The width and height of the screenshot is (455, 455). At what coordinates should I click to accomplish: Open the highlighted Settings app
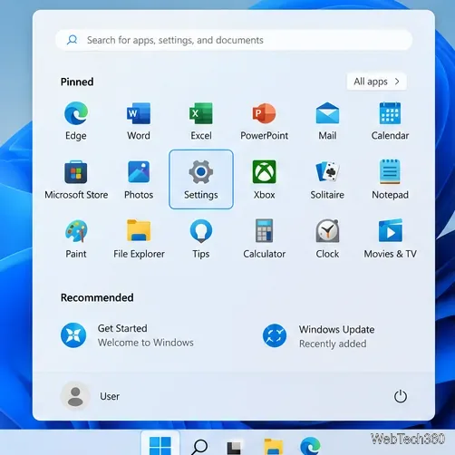click(201, 179)
